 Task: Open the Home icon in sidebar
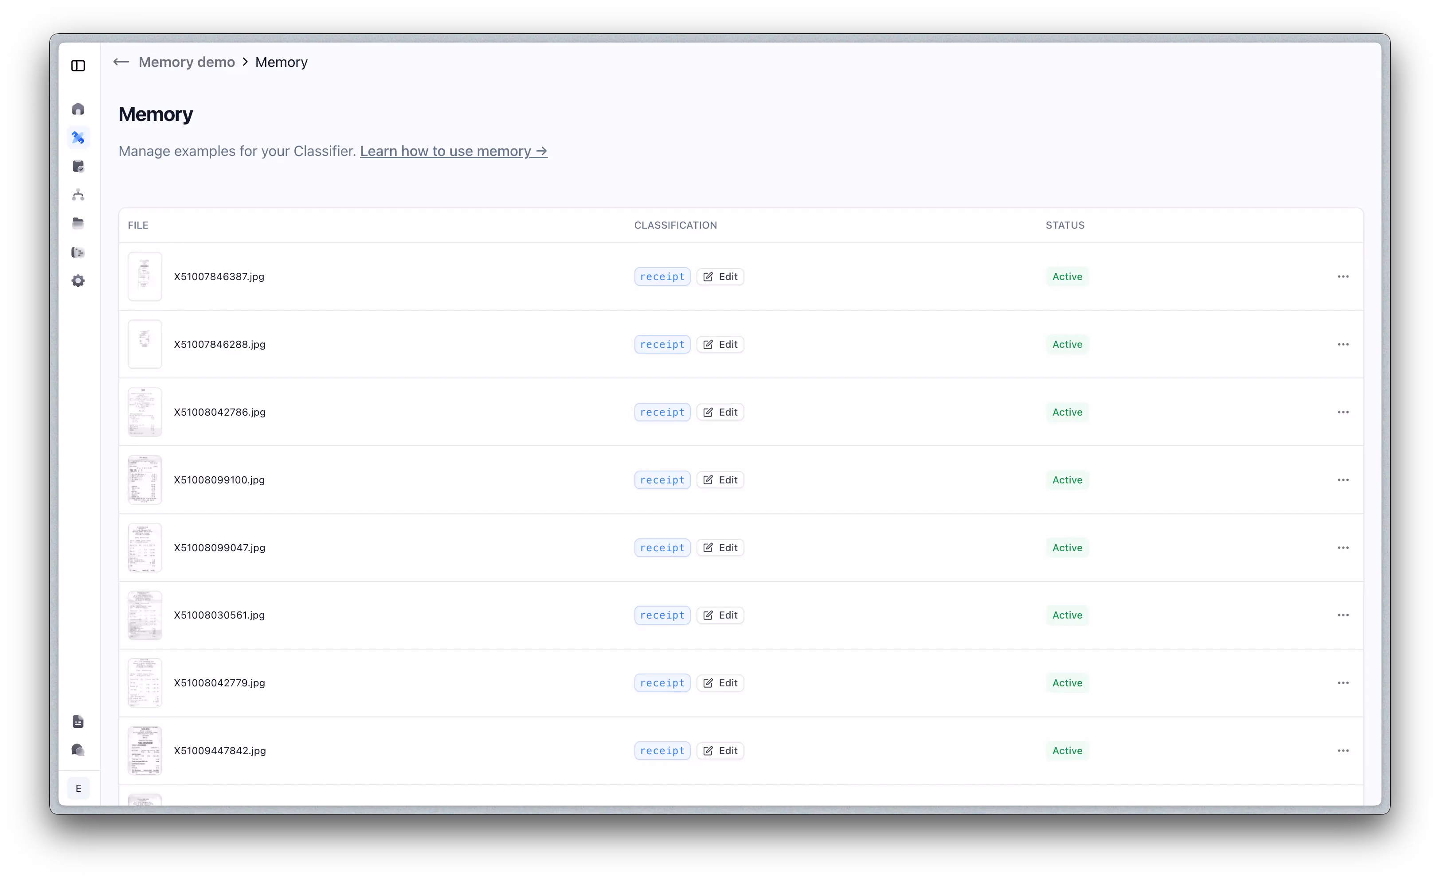(78, 109)
